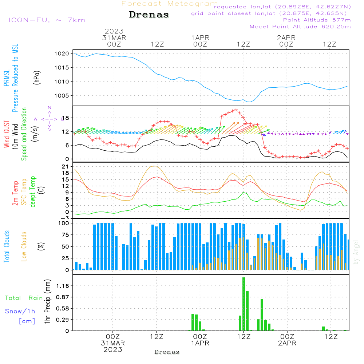Select the '(C)' temperature unit label

(x=41, y=190)
